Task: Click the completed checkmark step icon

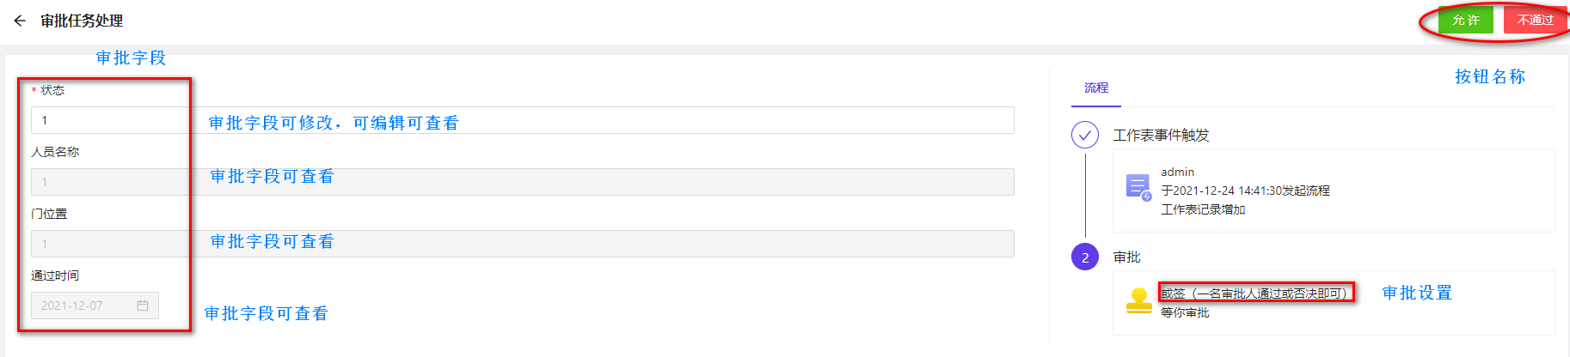Action: click(x=1085, y=135)
